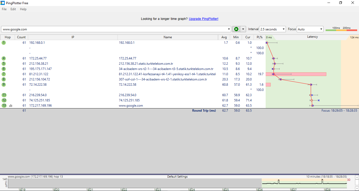This screenshot has height=191, width=359.
Task: Open the Edit menu
Action: pos(13,9)
